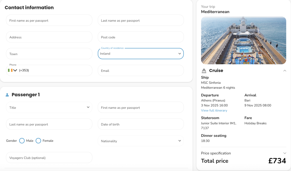The image size is (291, 171).
Task: Click the Bari arrival port text
Action: [247, 100]
